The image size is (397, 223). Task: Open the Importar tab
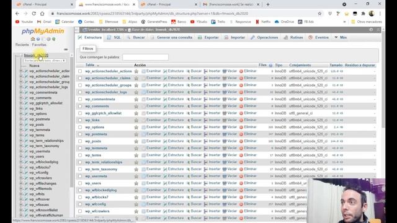[234, 37]
